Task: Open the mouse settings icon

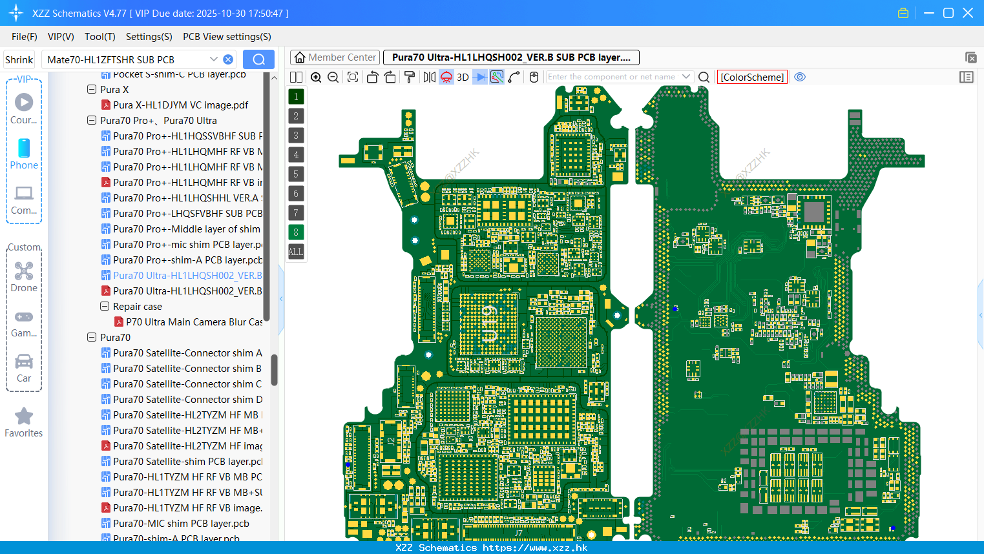Action: tap(534, 77)
